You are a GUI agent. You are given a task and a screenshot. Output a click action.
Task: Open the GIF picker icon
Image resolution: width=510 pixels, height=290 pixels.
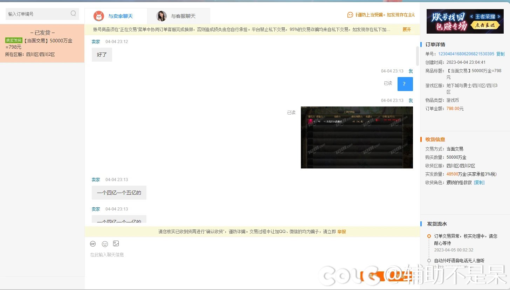click(x=93, y=244)
